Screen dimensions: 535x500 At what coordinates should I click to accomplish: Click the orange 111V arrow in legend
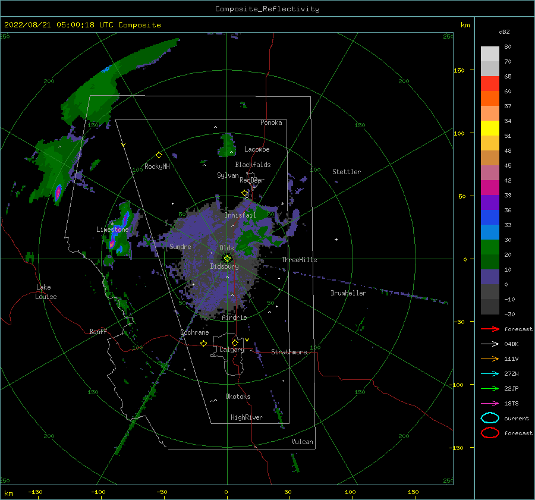click(490, 359)
